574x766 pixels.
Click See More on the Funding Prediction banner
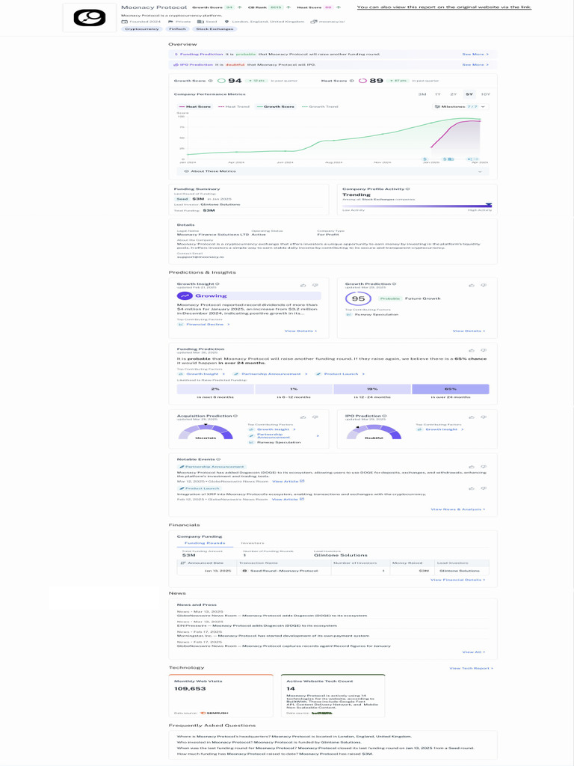coord(475,54)
